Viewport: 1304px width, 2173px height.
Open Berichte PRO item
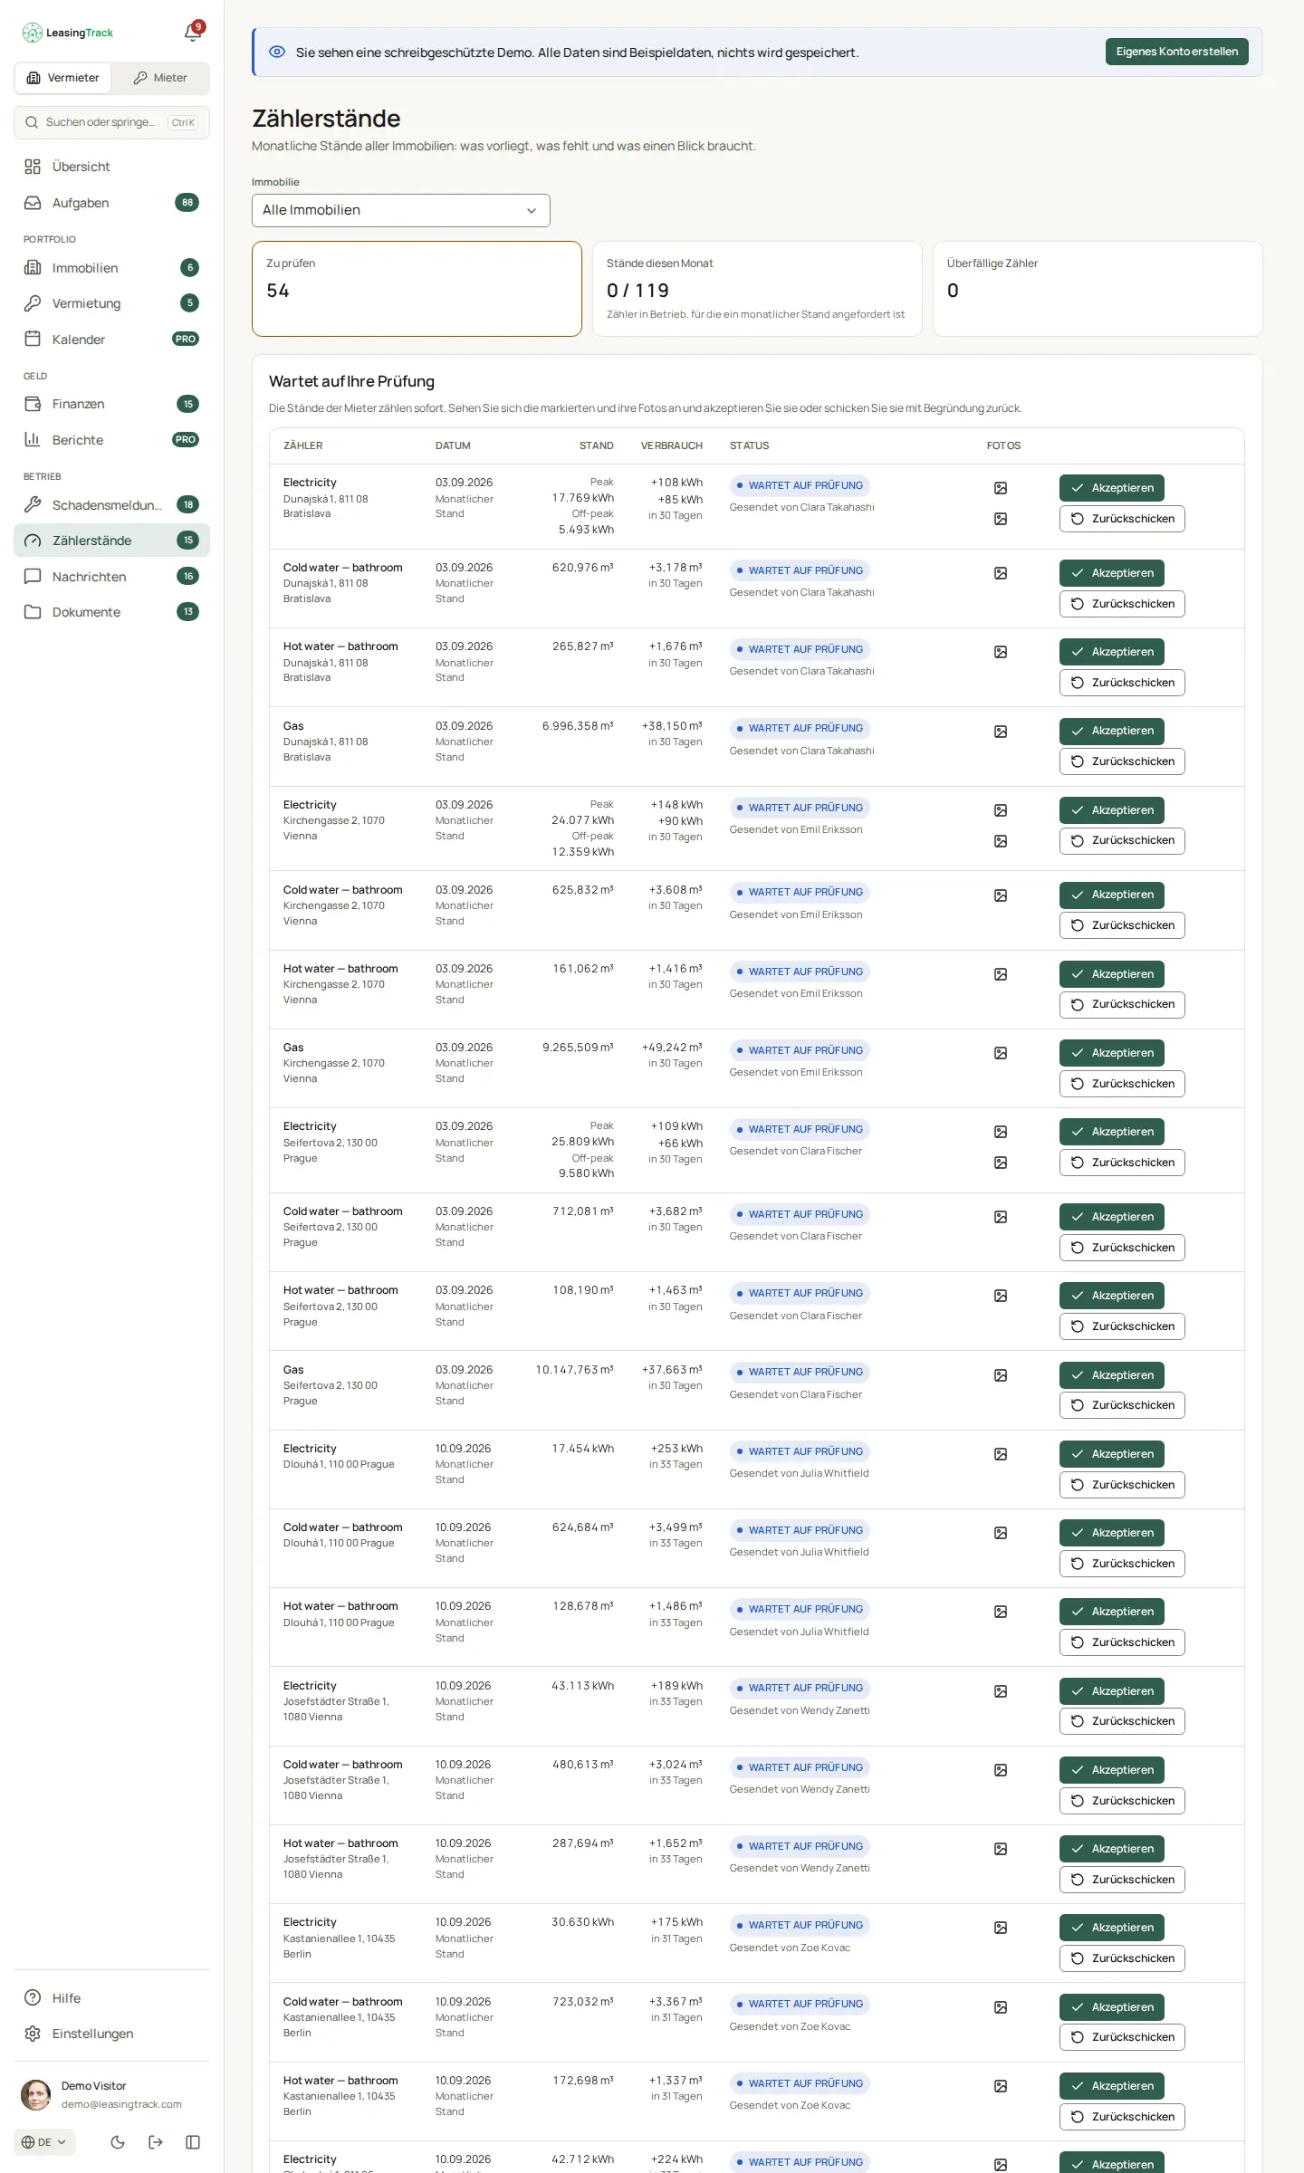coord(111,440)
